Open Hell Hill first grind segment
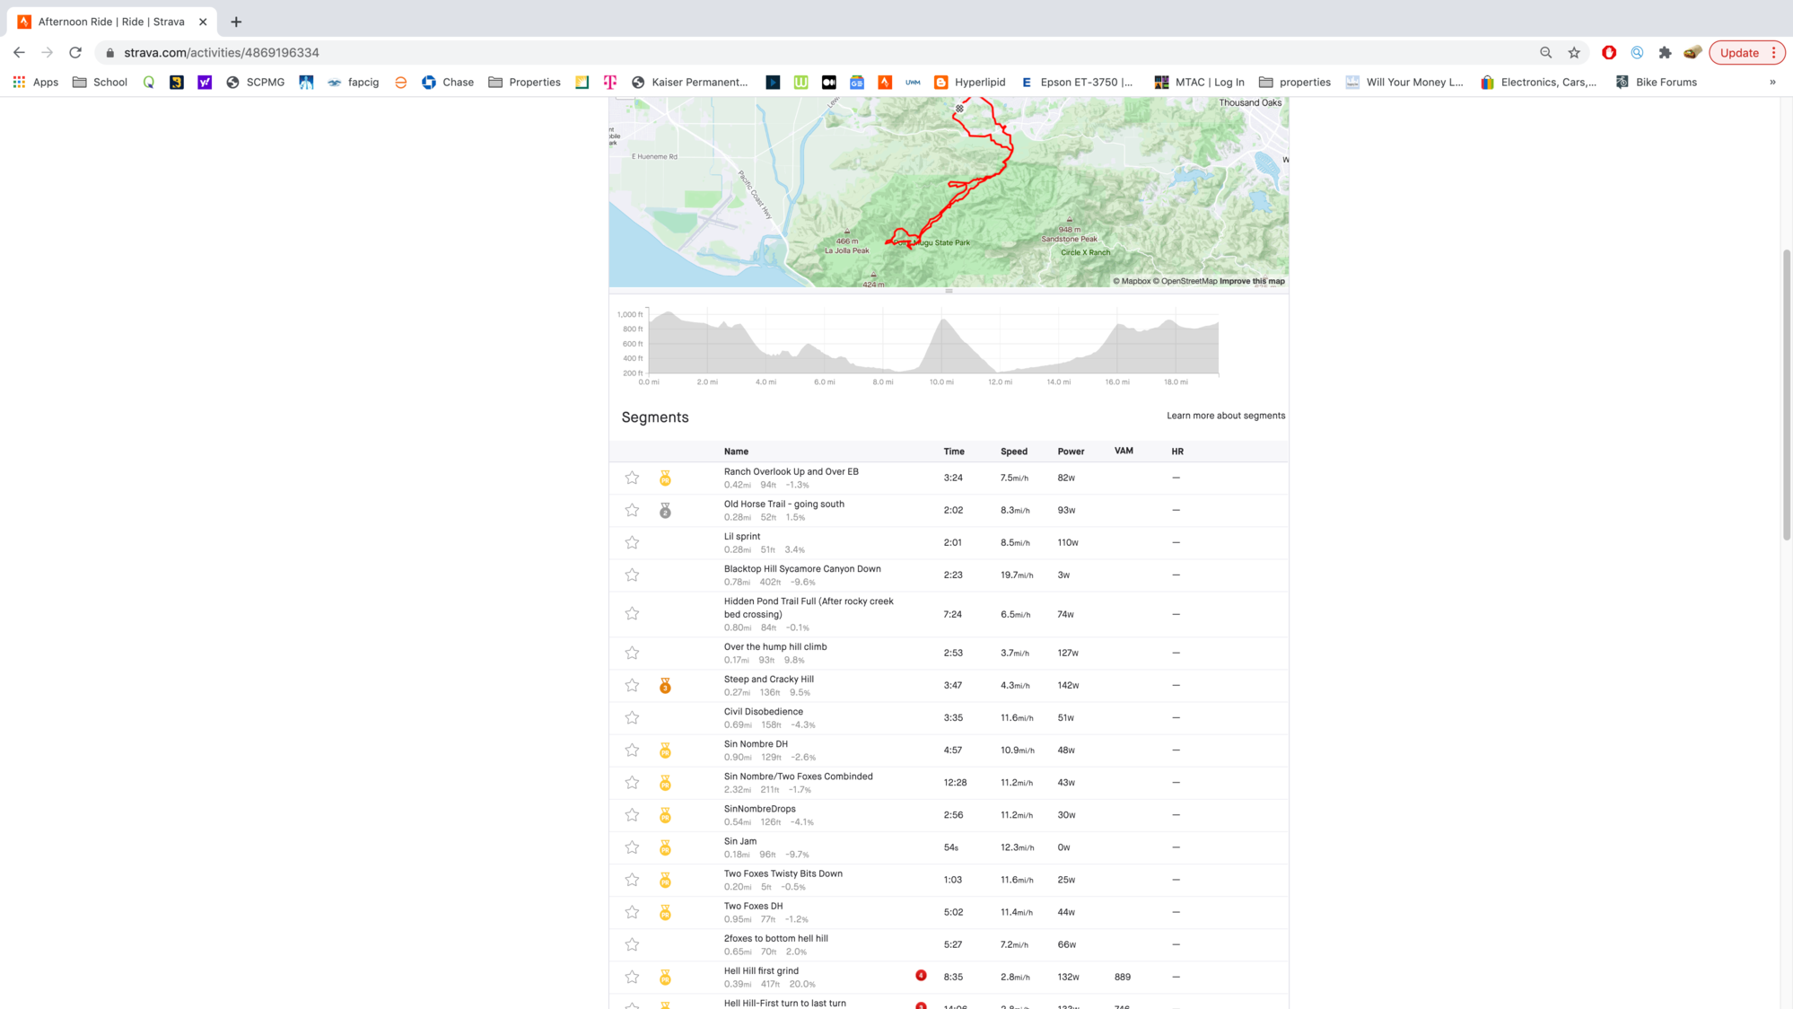The image size is (1793, 1009). coord(761,970)
